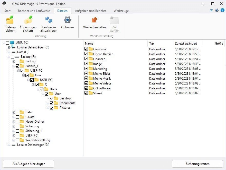Screen dimensions: 226x170
Task: Click the Eigene Dateien folder icon
Action: pyautogui.click(x=91, y=54)
